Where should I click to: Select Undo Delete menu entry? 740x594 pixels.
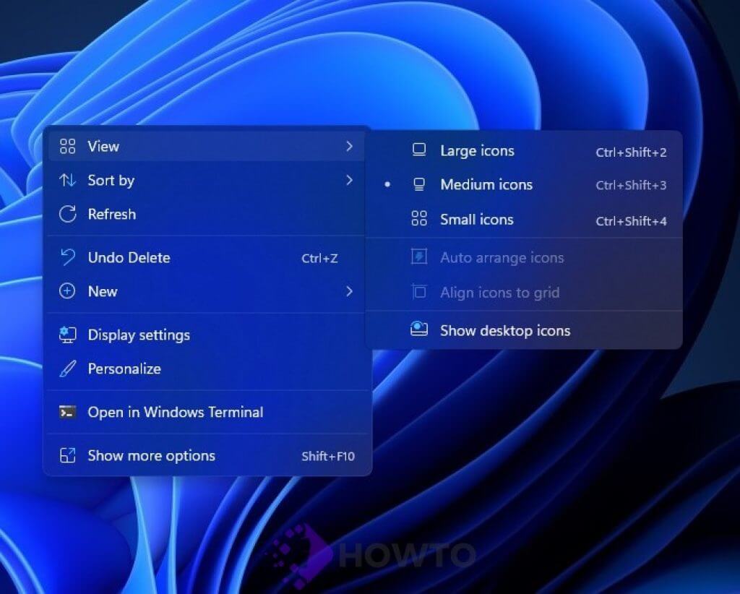point(207,257)
